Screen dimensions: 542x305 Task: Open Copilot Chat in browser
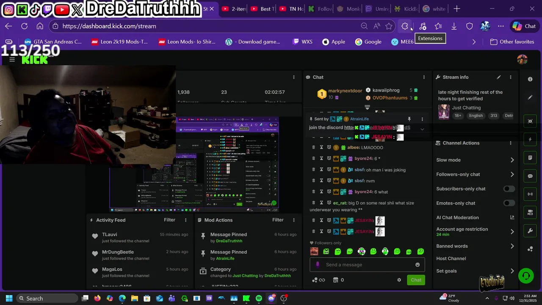point(524,26)
